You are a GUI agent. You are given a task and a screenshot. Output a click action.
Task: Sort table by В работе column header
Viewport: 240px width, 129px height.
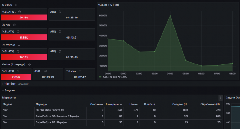[150, 104]
